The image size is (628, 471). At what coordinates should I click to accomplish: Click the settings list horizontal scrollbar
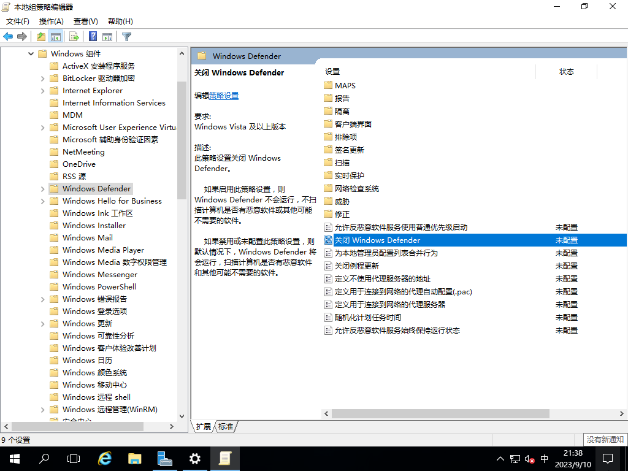pos(440,413)
